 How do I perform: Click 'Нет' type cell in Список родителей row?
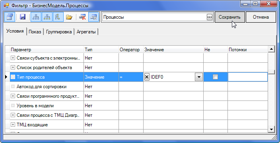tap(101, 68)
